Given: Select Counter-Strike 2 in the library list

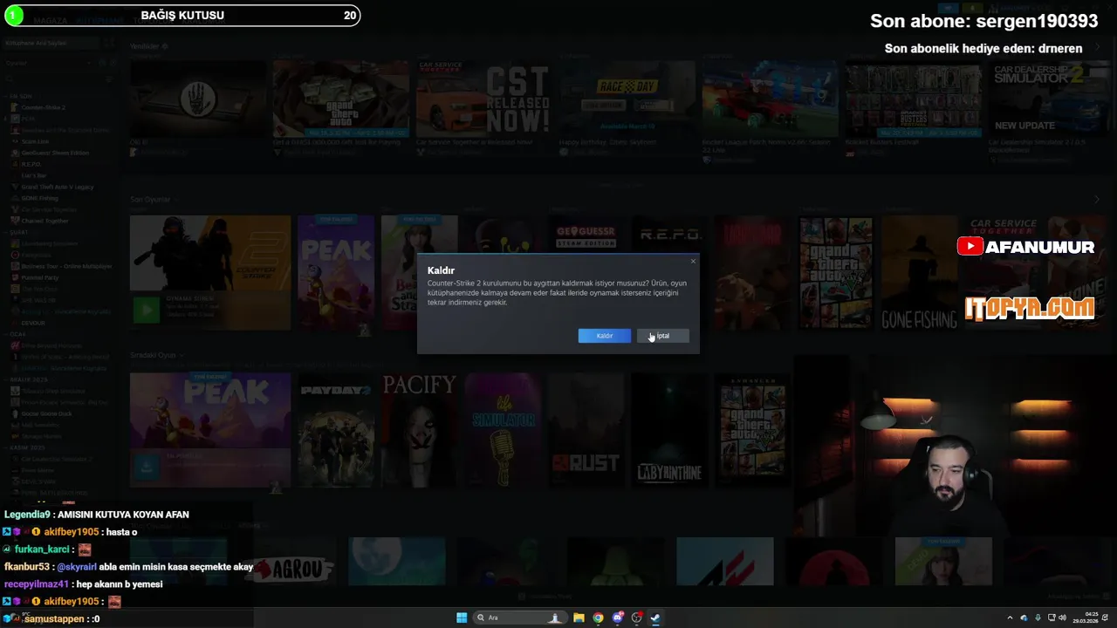Looking at the screenshot, I should pos(44,107).
